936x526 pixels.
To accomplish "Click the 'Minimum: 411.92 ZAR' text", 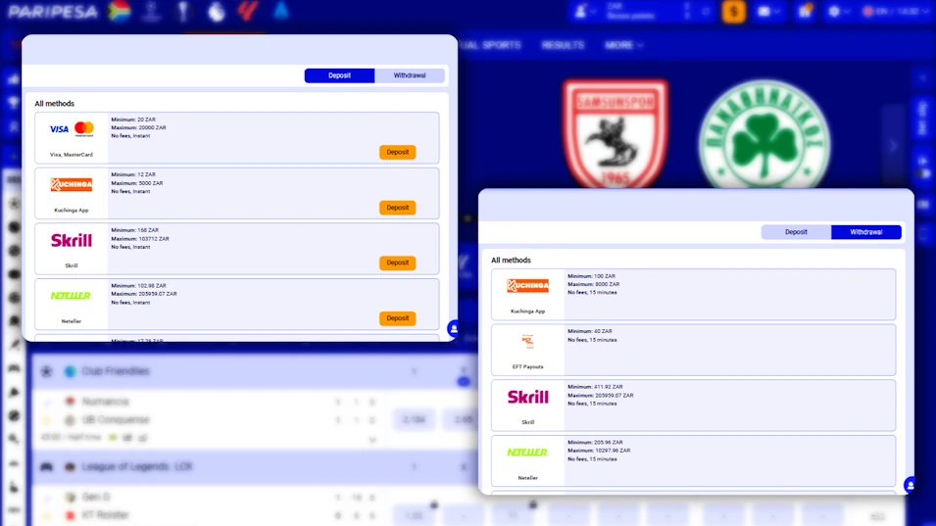I will click(x=595, y=387).
